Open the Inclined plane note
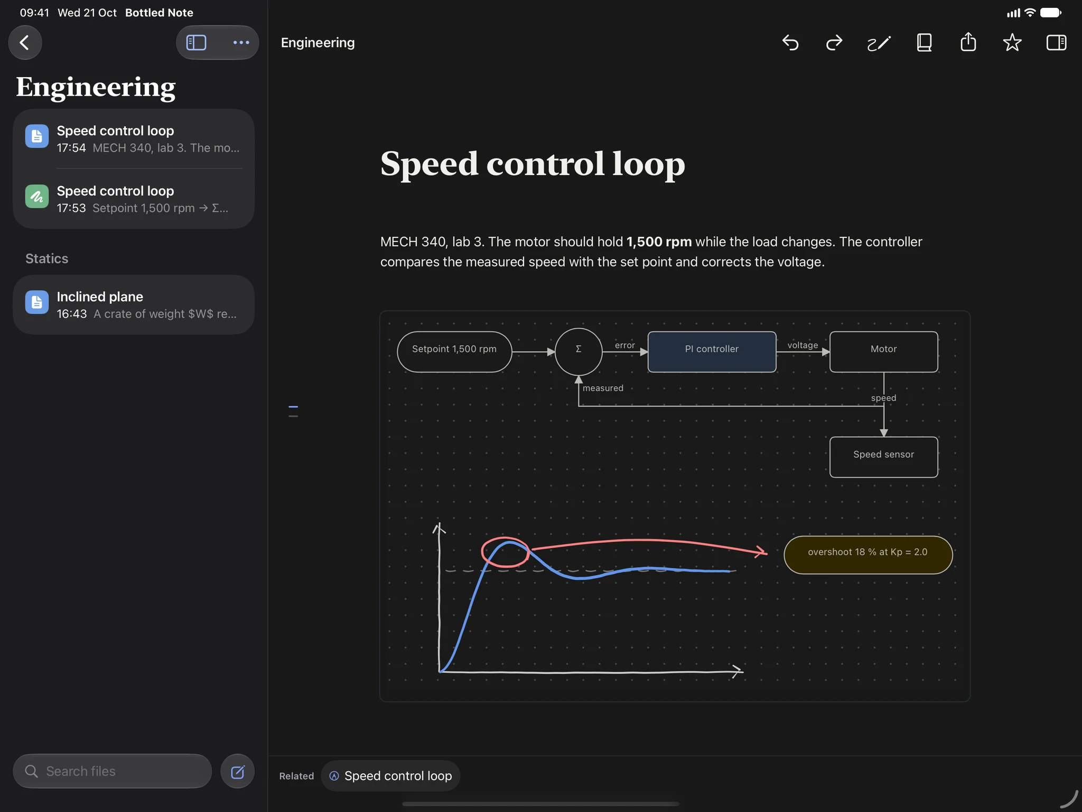Screen dimensions: 1082x812 point(134,304)
